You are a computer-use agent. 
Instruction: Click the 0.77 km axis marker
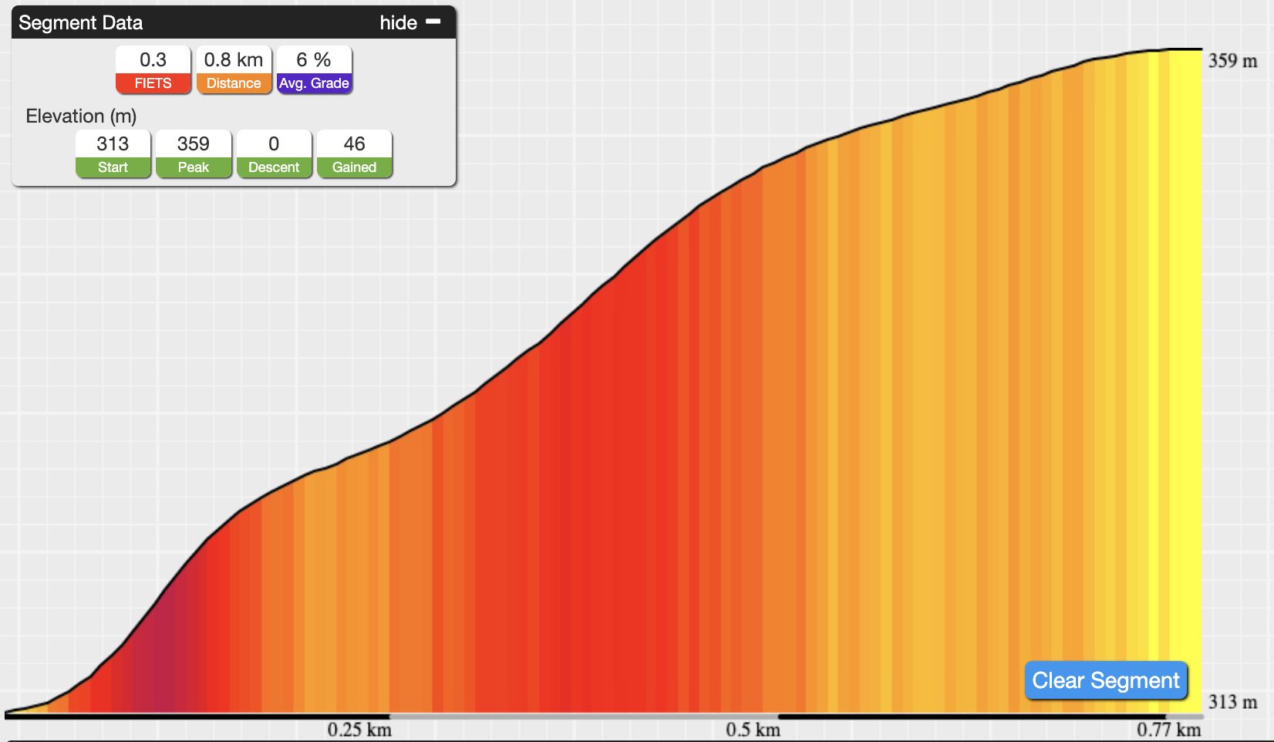(1168, 730)
